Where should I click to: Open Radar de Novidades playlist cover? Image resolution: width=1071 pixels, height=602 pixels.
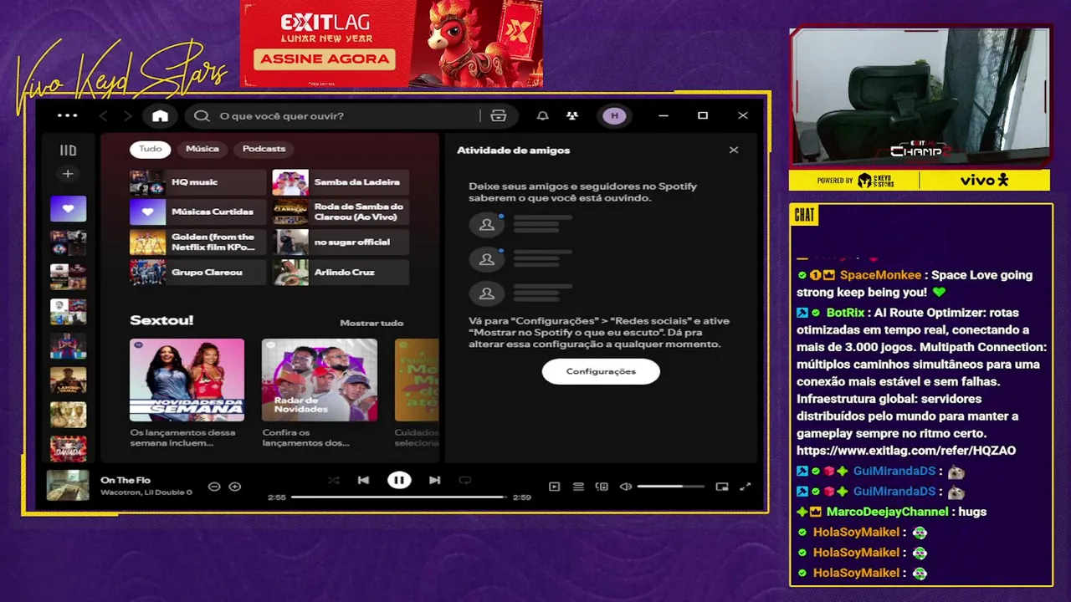pyautogui.click(x=320, y=380)
